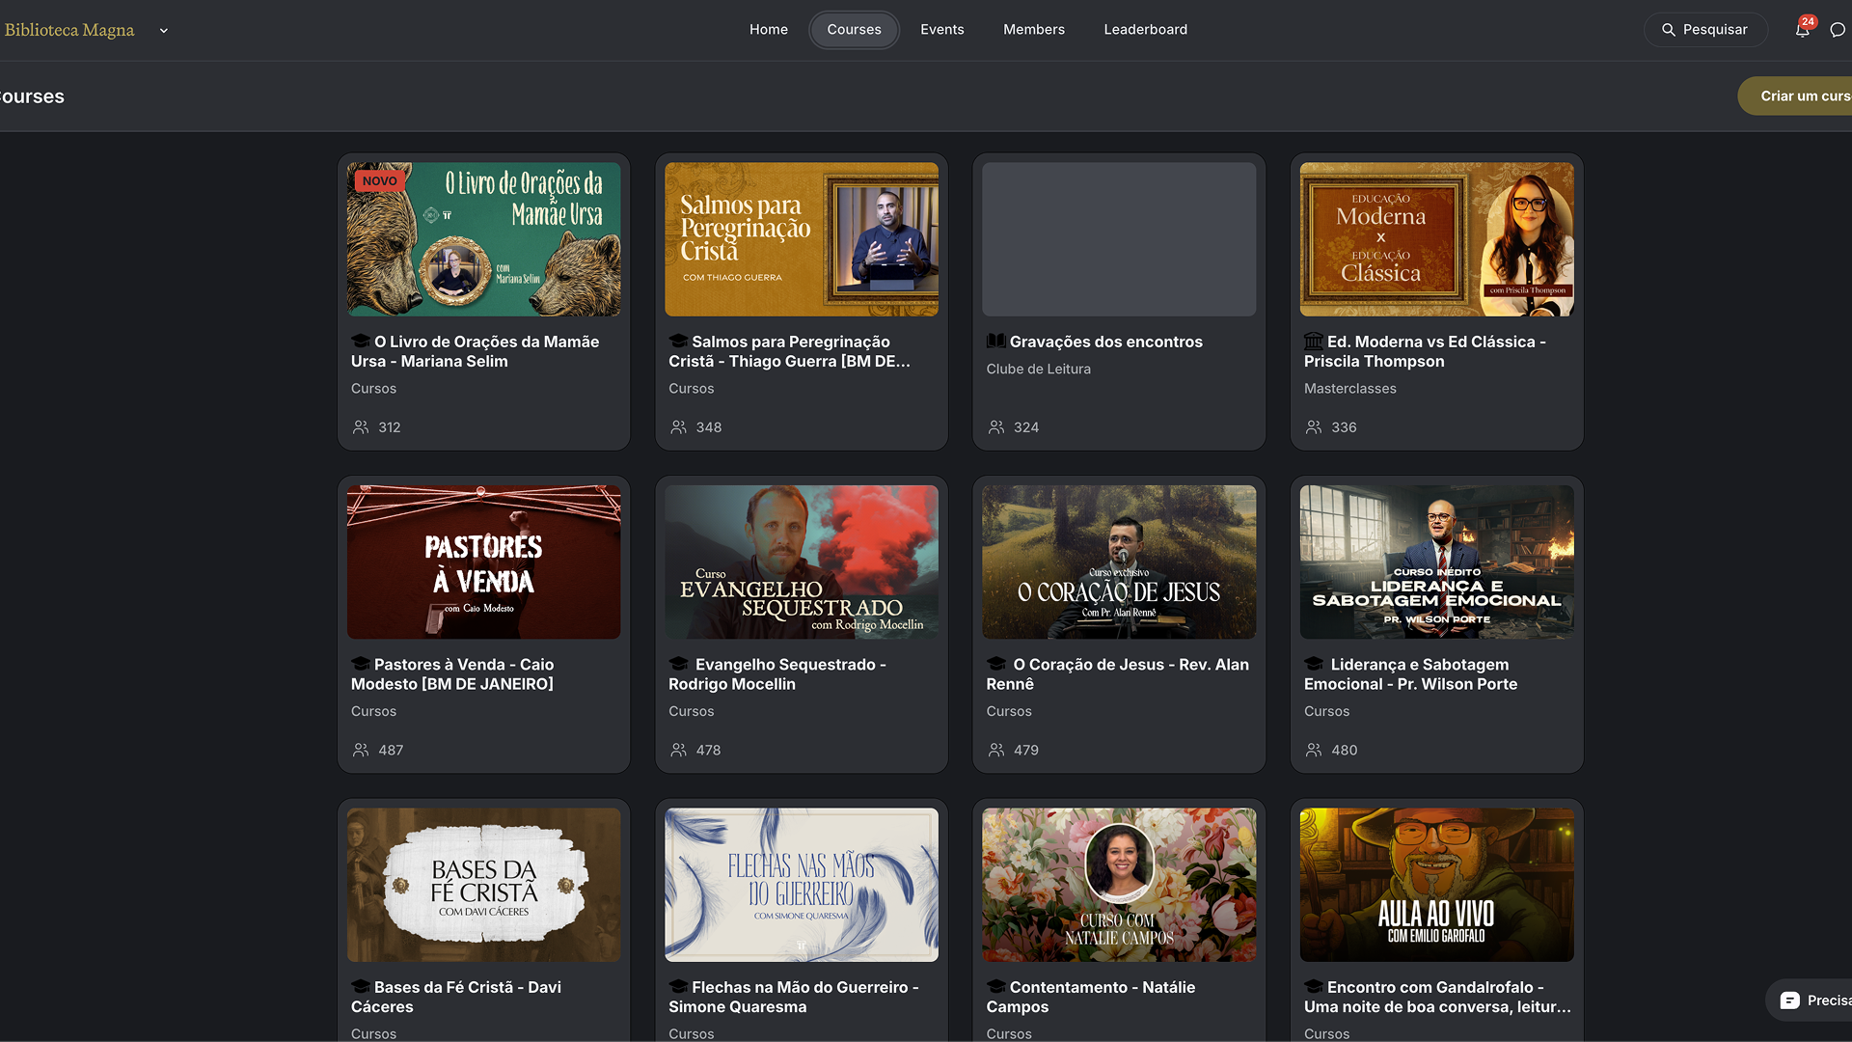Open the Members tab
1852x1042 pixels.
pos(1034,30)
